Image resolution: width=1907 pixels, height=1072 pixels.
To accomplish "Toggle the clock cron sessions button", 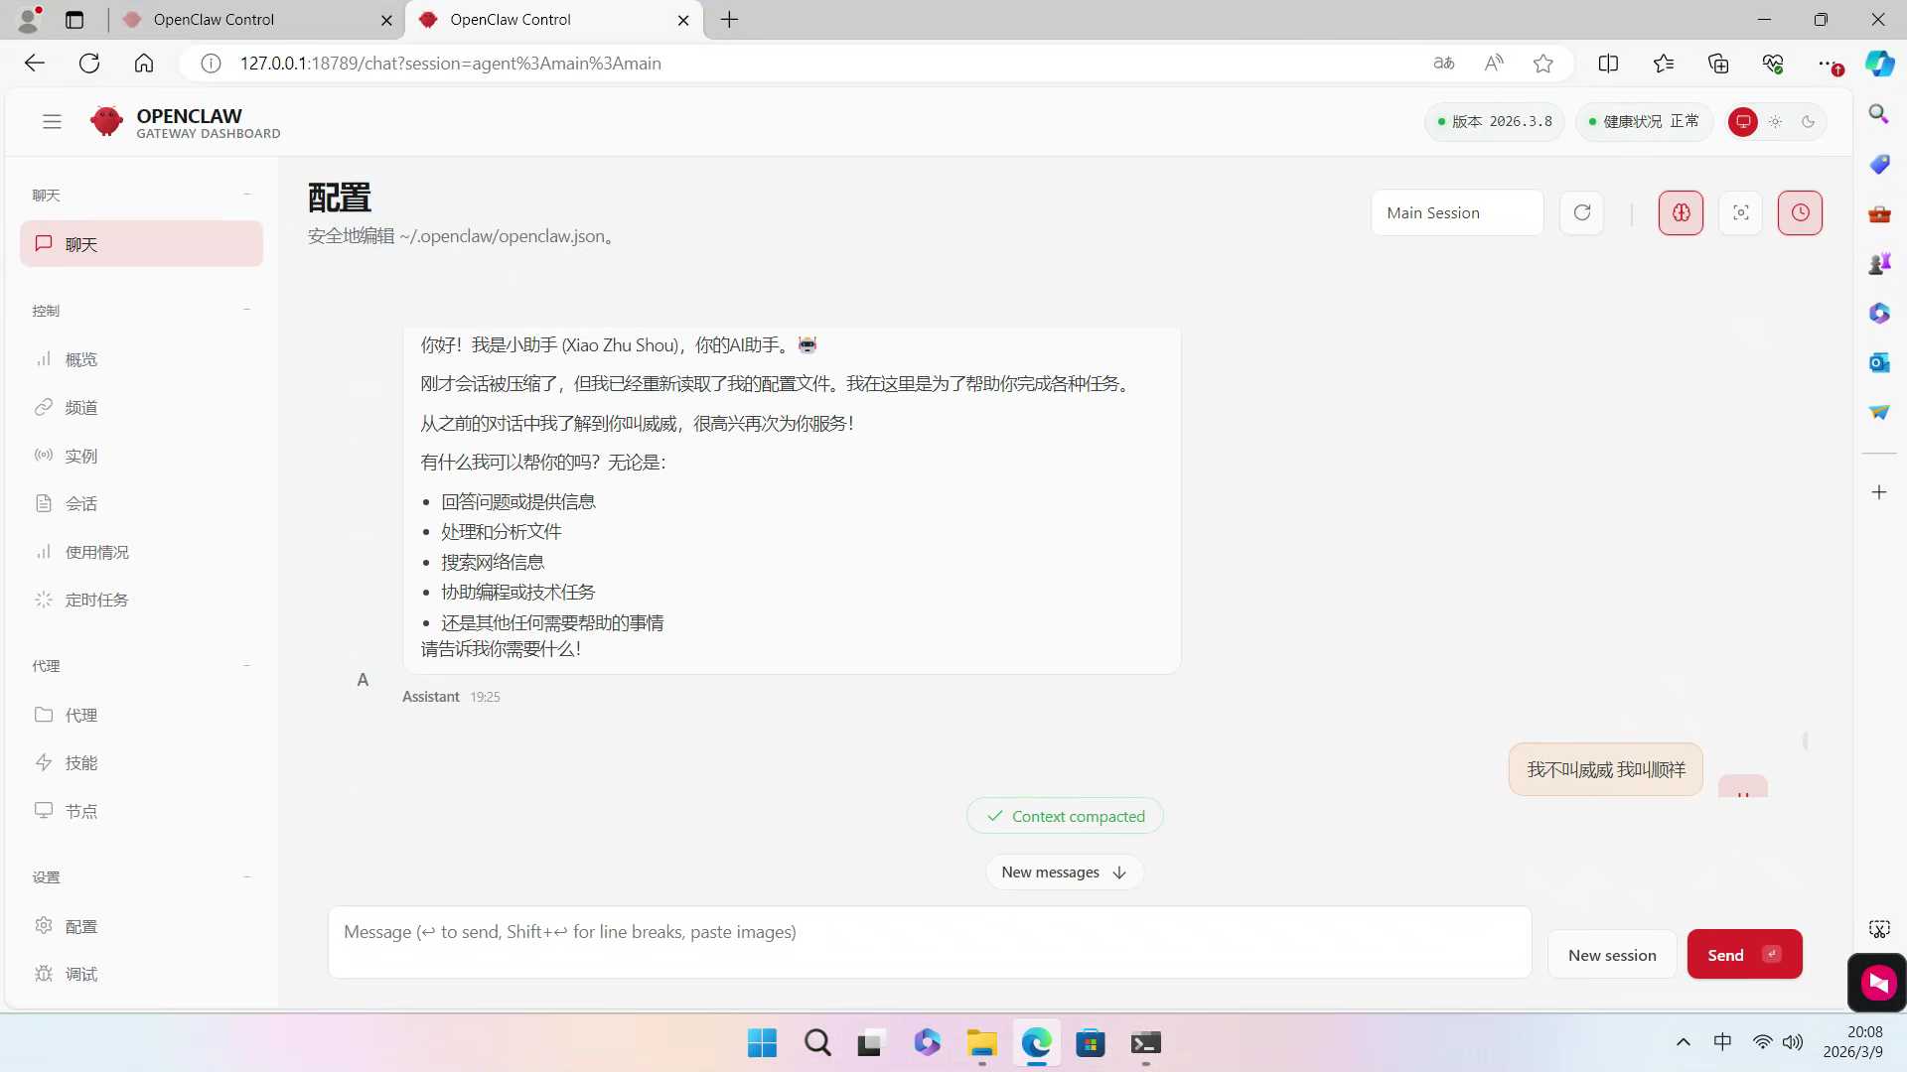I will click(1800, 212).
